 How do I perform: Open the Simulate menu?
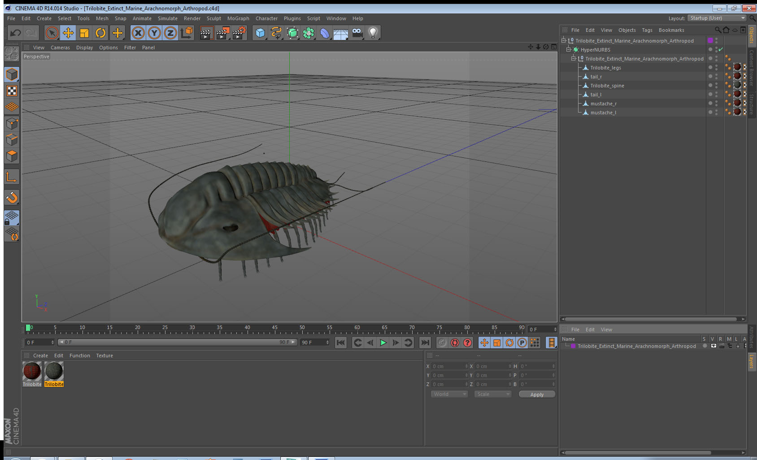tap(167, 18)
